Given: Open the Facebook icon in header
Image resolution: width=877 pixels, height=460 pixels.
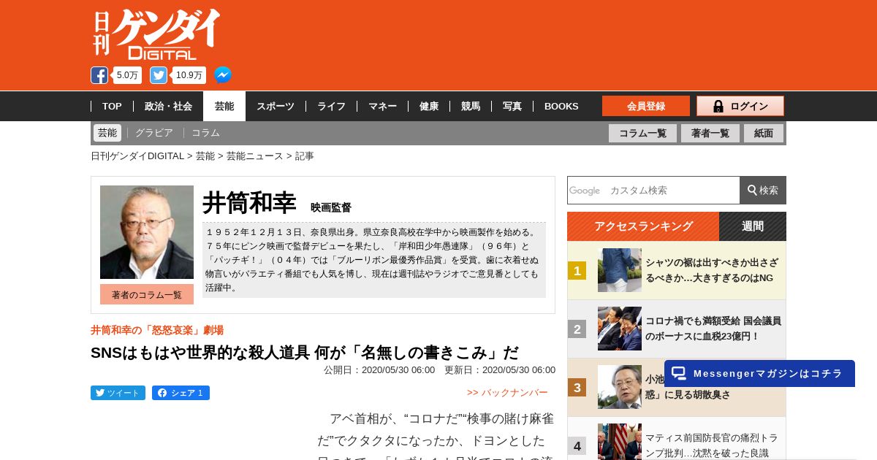Looking at the screenshot, I should [99, 75].
